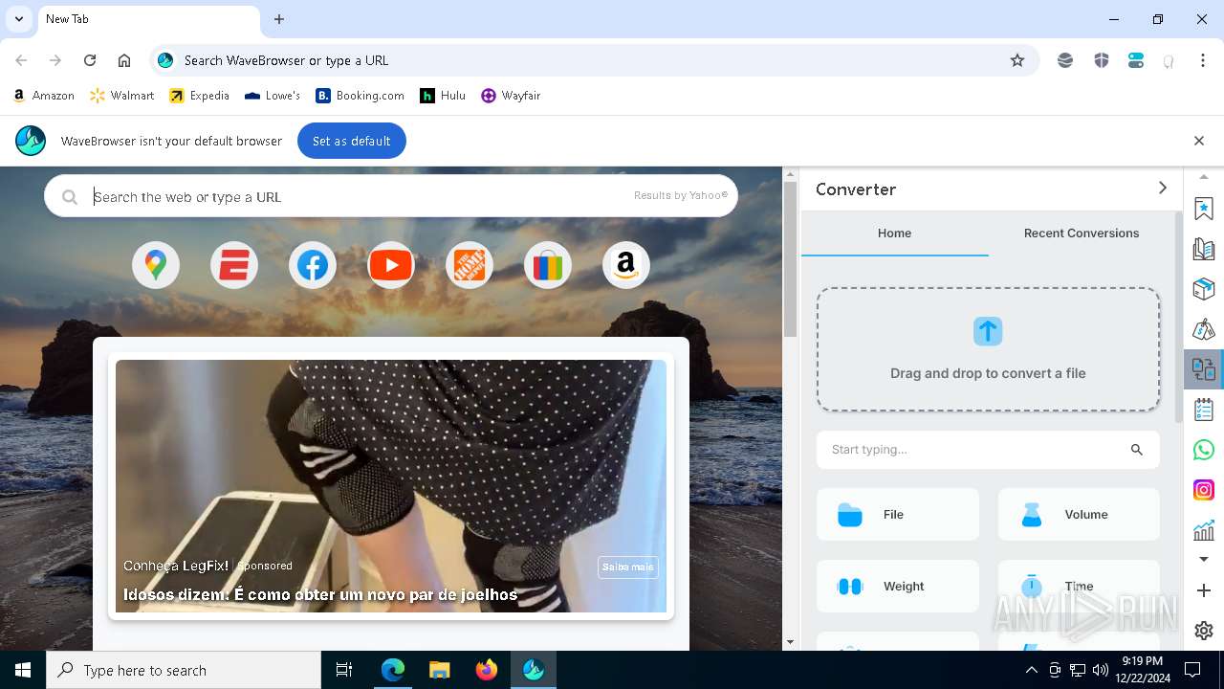Open the shield protection icon in toolbar

pyautogui.click(x=1102, y=60)
